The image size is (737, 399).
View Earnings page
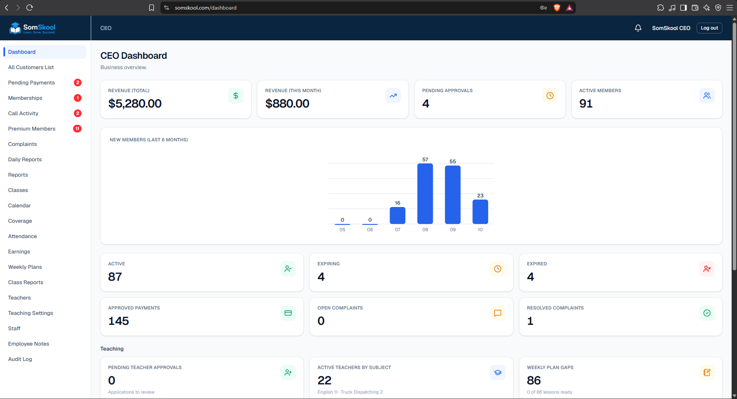(45, 252)
